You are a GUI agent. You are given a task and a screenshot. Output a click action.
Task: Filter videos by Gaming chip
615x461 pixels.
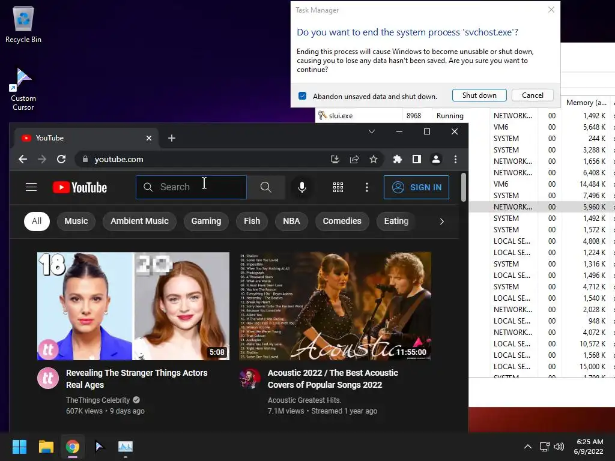tap(207, 221)
